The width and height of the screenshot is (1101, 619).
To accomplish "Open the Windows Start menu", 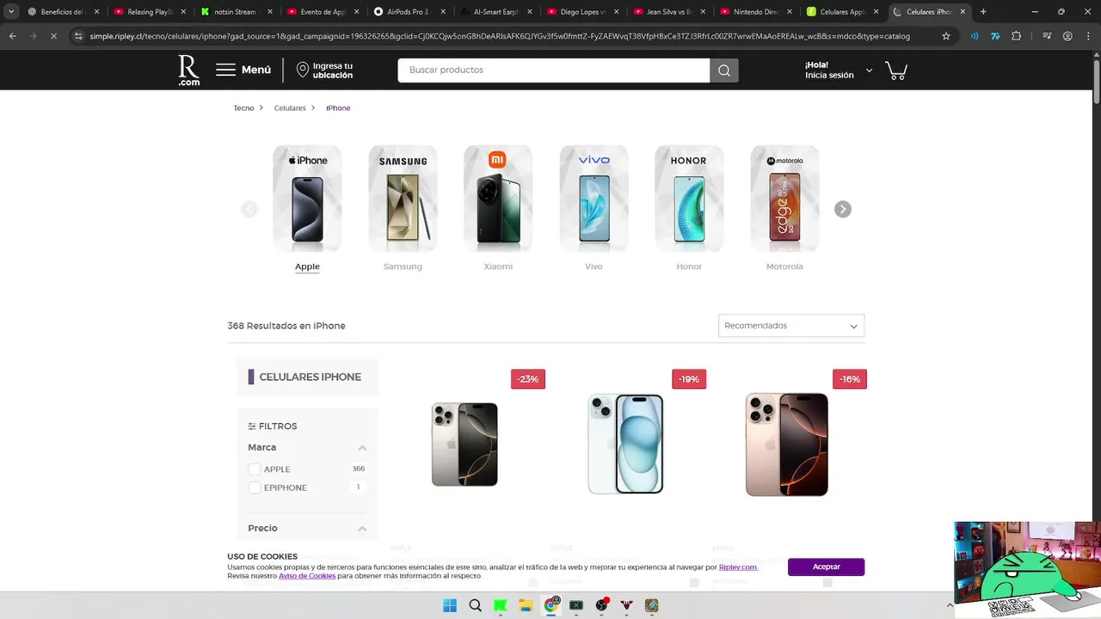I will (x=450, y=605).
